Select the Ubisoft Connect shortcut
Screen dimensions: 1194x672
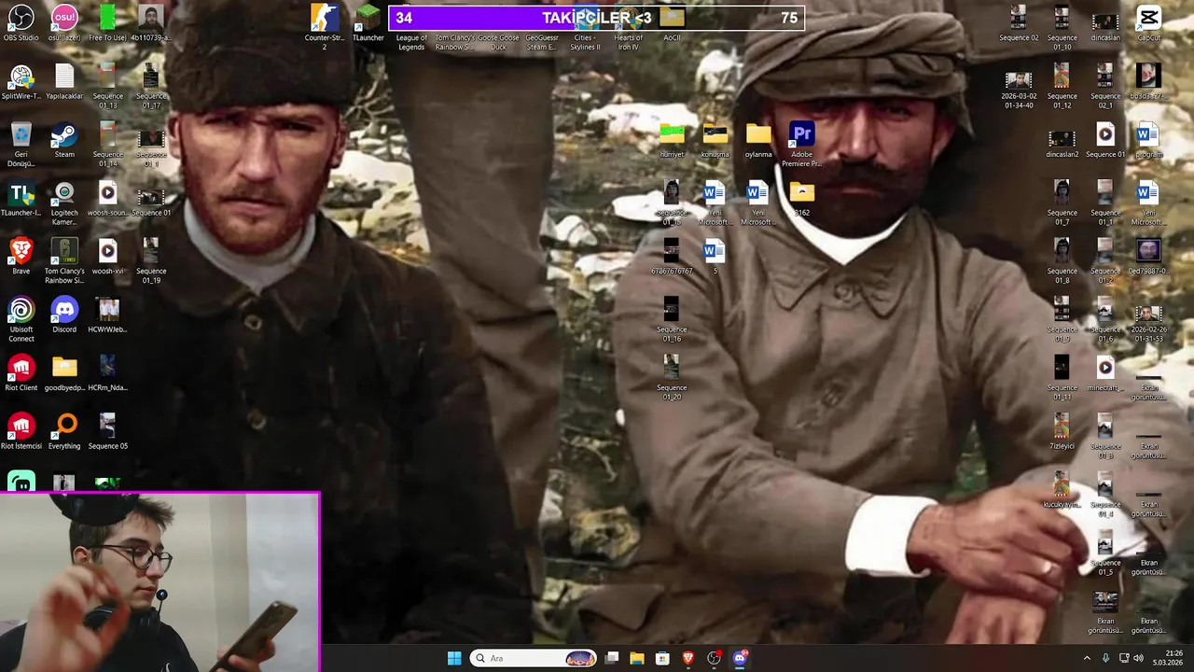pyautogui.click(x=21, y=320)
